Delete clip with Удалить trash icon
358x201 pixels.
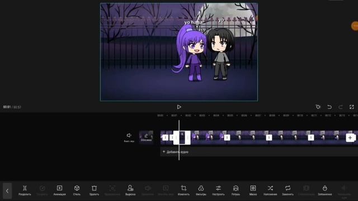click(94, 190)
